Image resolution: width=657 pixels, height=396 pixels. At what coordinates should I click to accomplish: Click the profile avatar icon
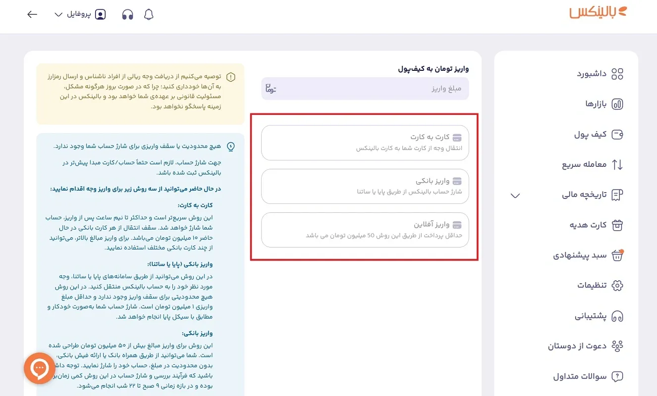point(100,14)
